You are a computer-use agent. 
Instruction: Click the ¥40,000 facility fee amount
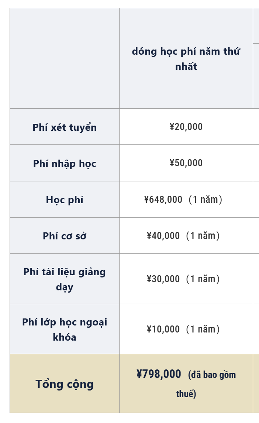click(163, 236)
